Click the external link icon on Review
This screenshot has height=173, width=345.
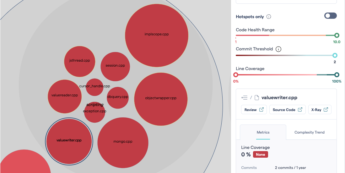(x=261, y=110)
